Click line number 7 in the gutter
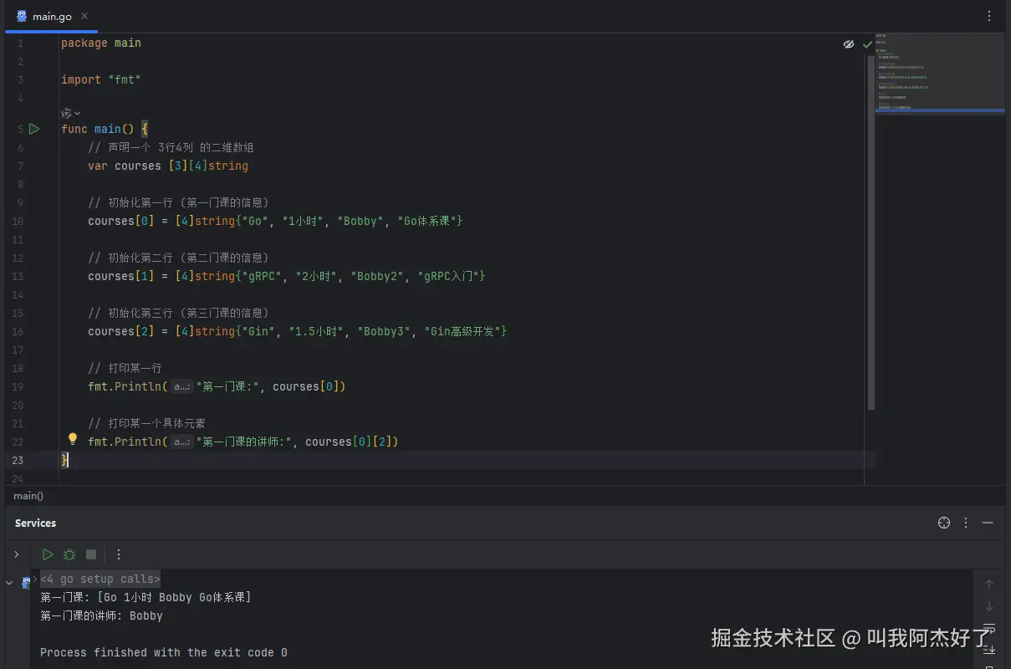This screenshot has height=669, width=1011. click(20, 166)
